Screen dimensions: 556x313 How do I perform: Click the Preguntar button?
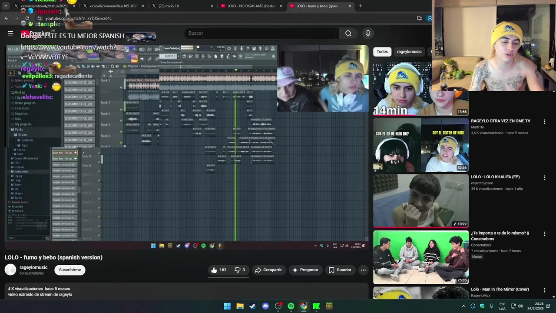[x=305, y=270]
